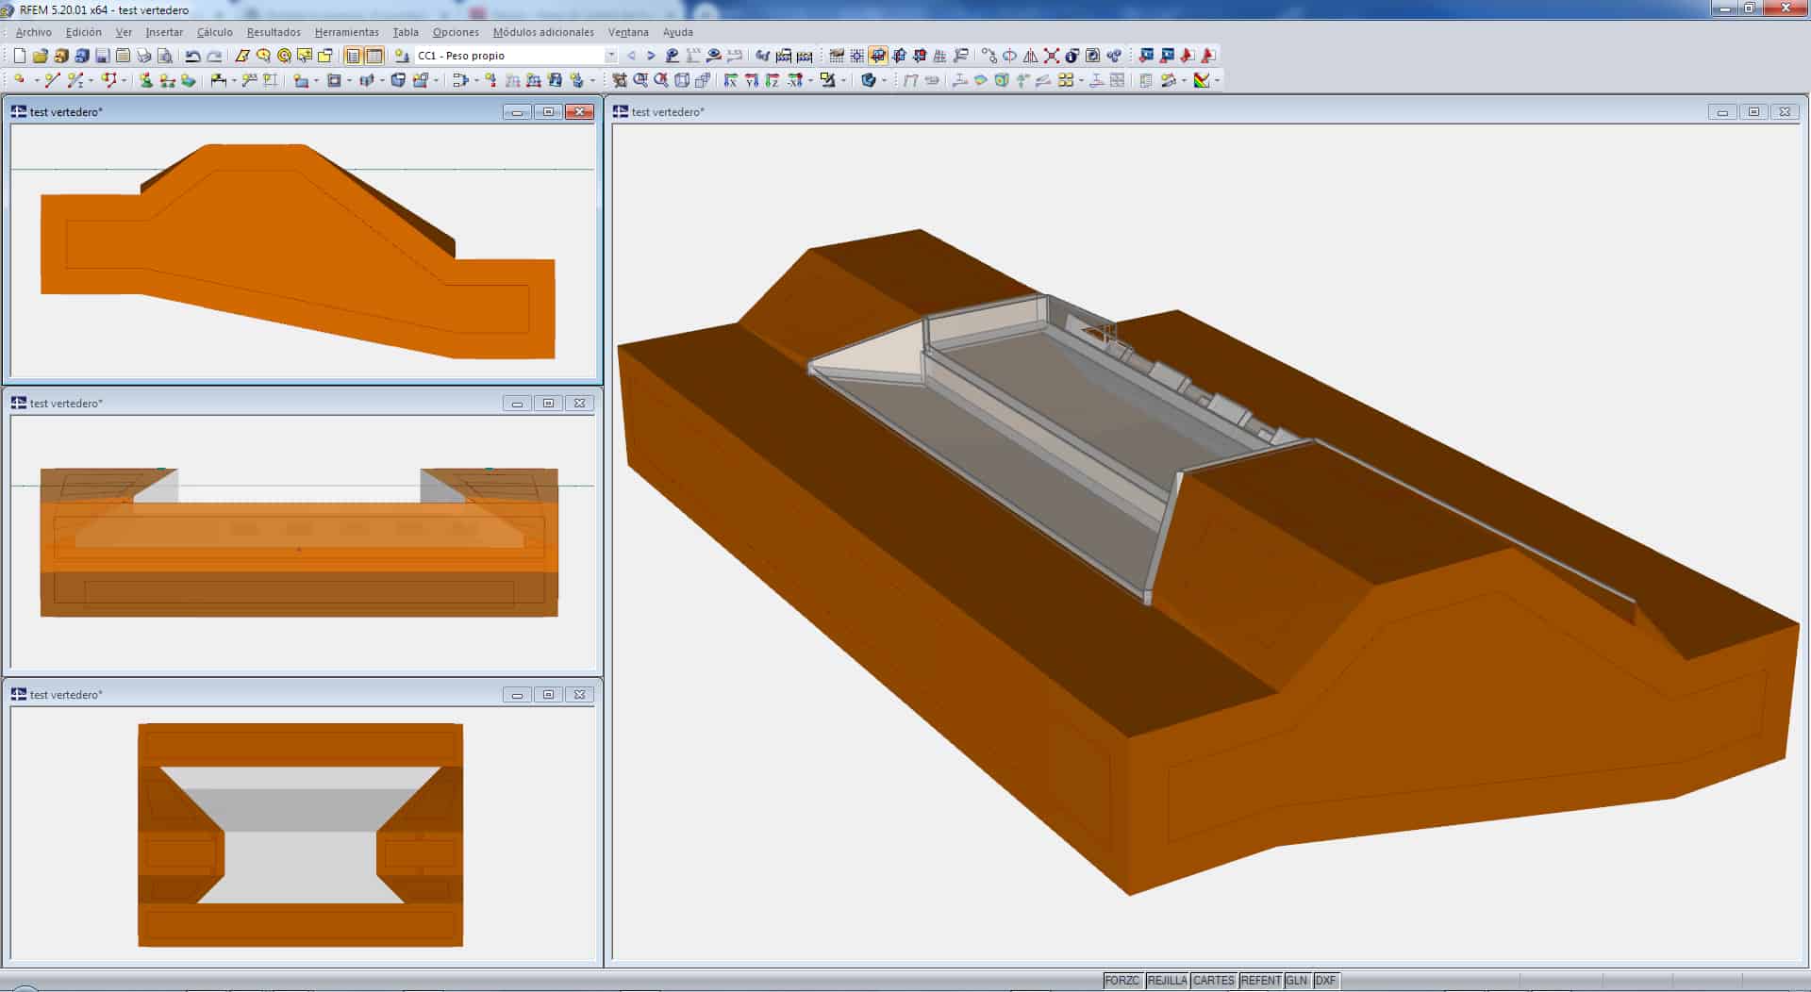Click the mirror tool icon

(1030, 56)
